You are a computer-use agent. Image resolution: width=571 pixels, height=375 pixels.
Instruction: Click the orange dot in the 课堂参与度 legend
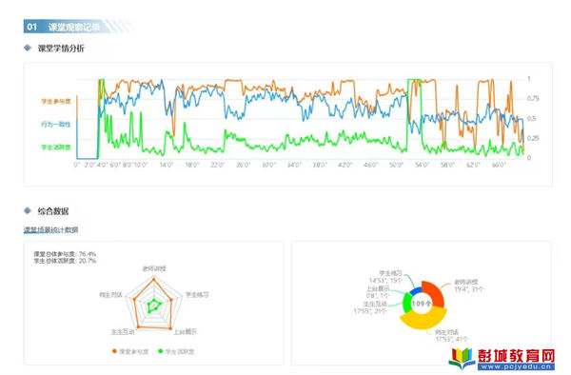114,351
